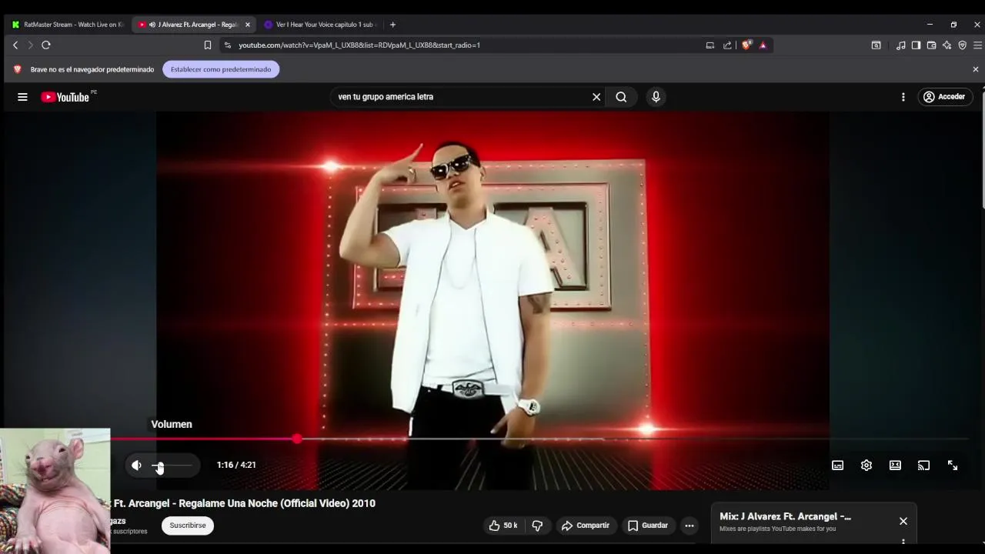Open Brave Rewards triangle icon
Viewport: 985px width, 554px height.
coord(763,45)
